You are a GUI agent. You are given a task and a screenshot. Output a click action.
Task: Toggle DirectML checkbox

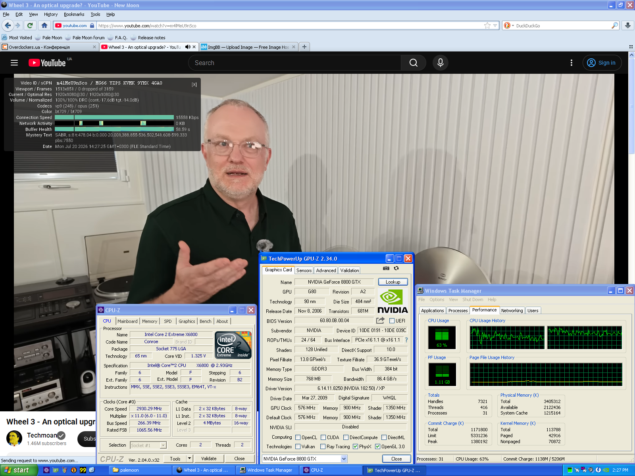pos(384,438)
